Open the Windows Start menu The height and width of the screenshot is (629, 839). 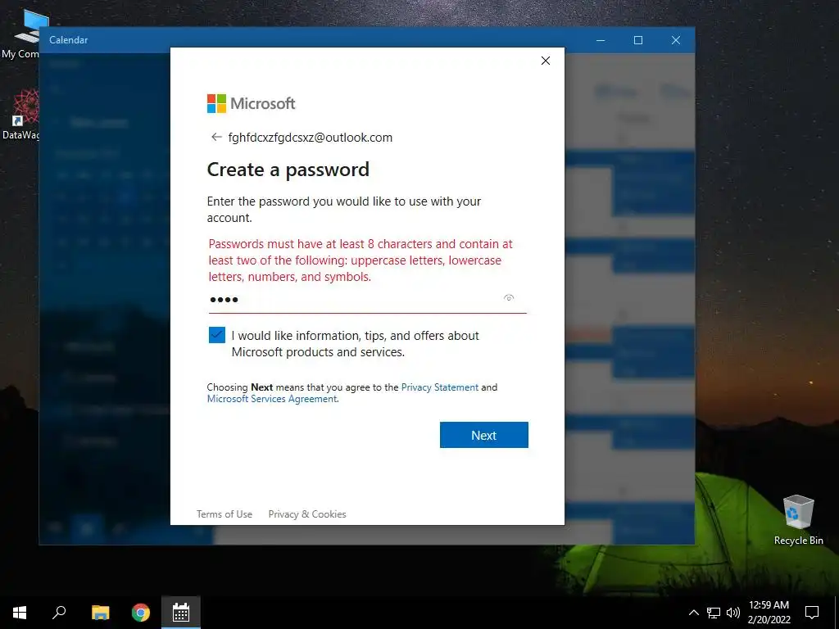pyautogui.click(x=20, y=613)
